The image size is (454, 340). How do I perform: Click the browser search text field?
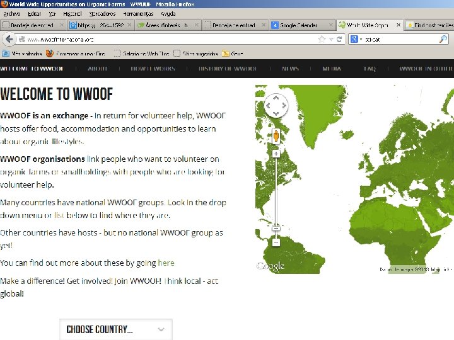tap(401, 39)
